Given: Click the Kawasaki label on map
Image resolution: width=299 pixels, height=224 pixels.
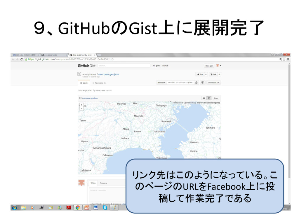Looking at the screenshot, I should (x=167, y=121).
